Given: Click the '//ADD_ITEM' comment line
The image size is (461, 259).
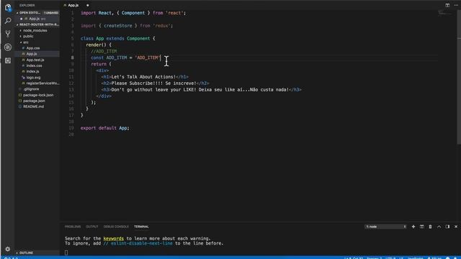Looking at the screenshot, I should (x=104, y=51).
